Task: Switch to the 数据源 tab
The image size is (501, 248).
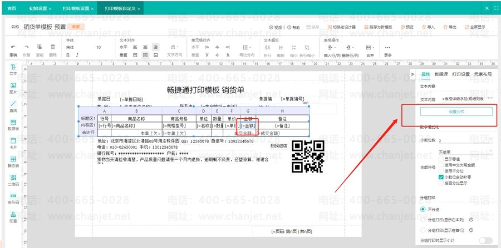Action: click(441, 74)
